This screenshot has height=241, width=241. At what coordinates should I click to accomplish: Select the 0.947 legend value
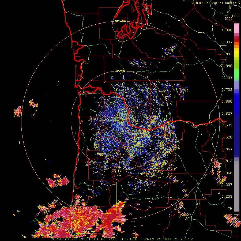(x=227, y=42)
